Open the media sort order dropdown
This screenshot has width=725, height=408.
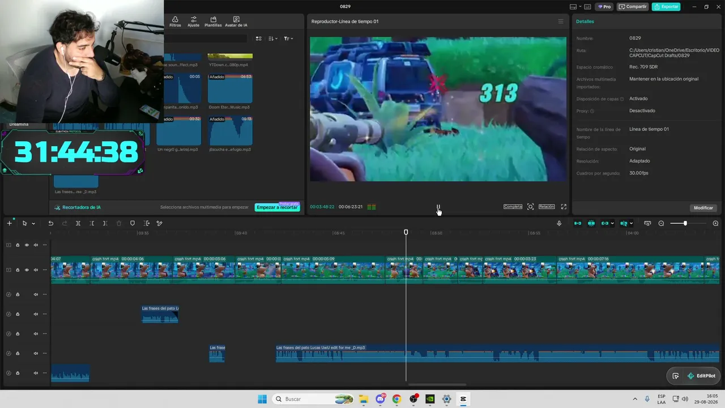[x=272, y=39]
